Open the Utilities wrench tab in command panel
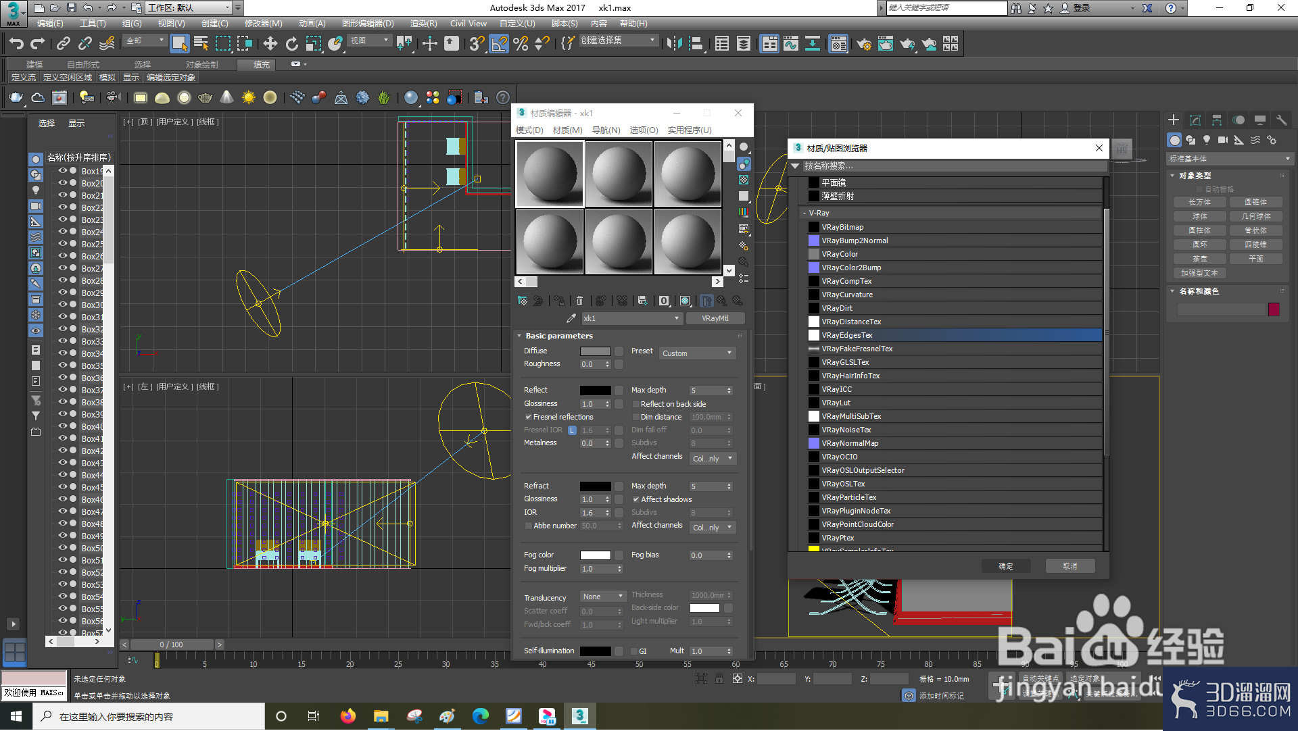Viewport: 1298px width, 731px height. (x=1281, y=120)
